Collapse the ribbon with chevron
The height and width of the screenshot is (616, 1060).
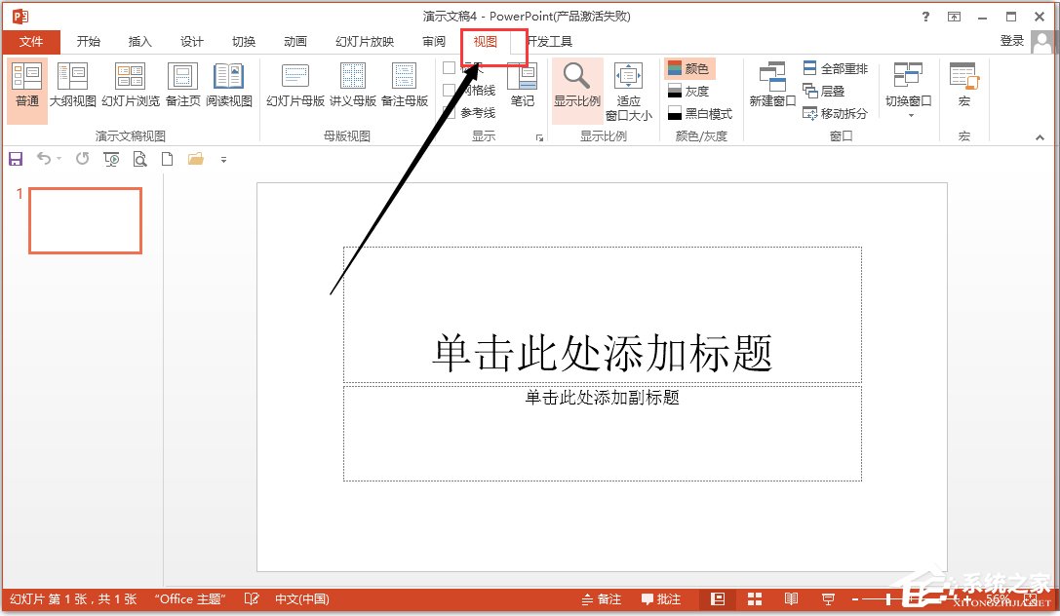[x=1040, y=137]
